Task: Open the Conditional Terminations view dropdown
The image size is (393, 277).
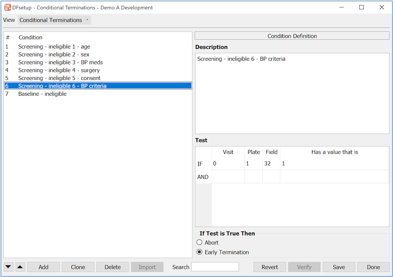Action: click(x=54, y=20)
